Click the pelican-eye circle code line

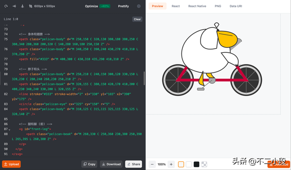point(67,104)
